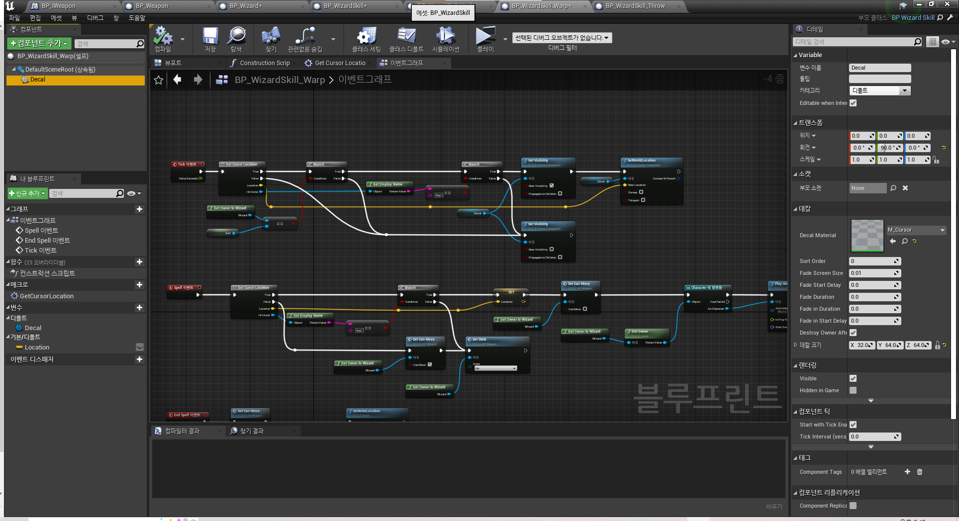Remove all Component Tags with trash icon
959x521 pixels.
point(920,472)
